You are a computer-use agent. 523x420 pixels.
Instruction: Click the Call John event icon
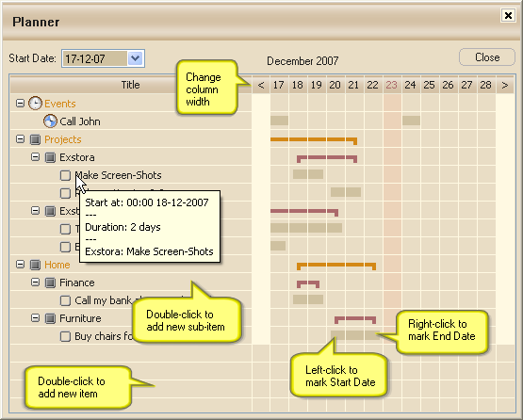pyautogui.click(x=50, y=121)
